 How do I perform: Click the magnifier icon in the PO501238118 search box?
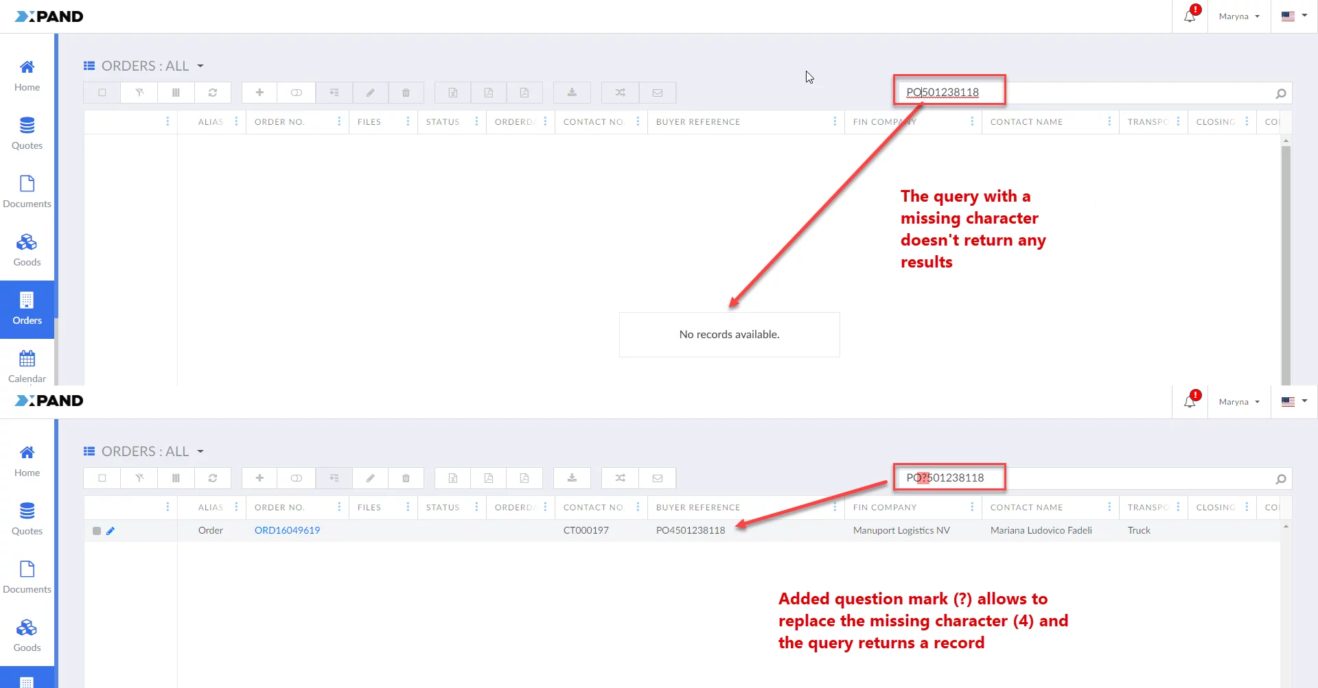[x=1280, y=93]
